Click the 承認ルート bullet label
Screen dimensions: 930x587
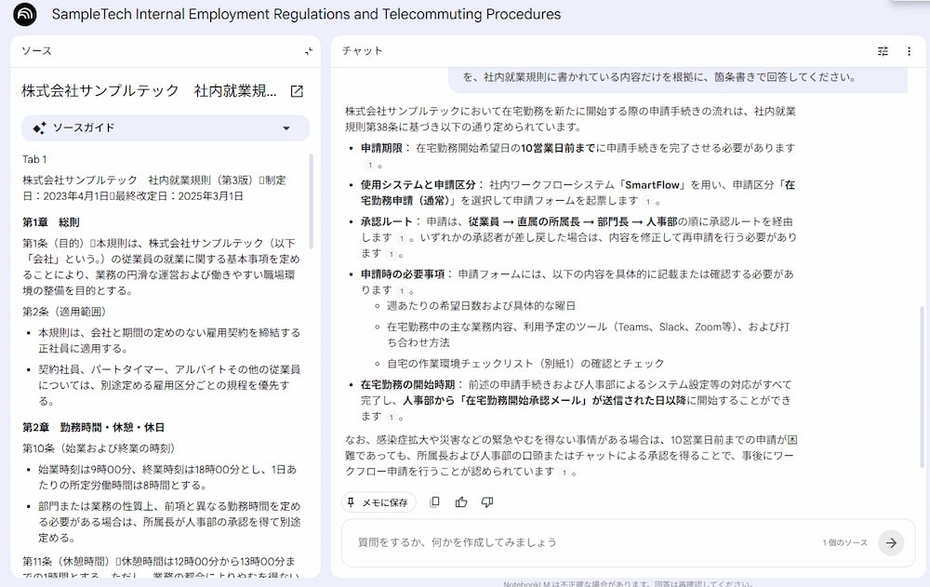386,221
